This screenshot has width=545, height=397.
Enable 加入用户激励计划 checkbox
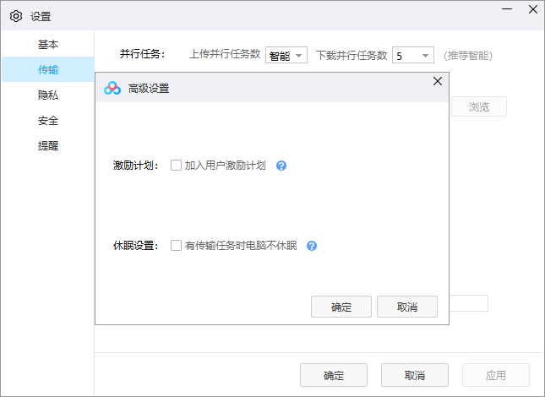pos(176,166)
